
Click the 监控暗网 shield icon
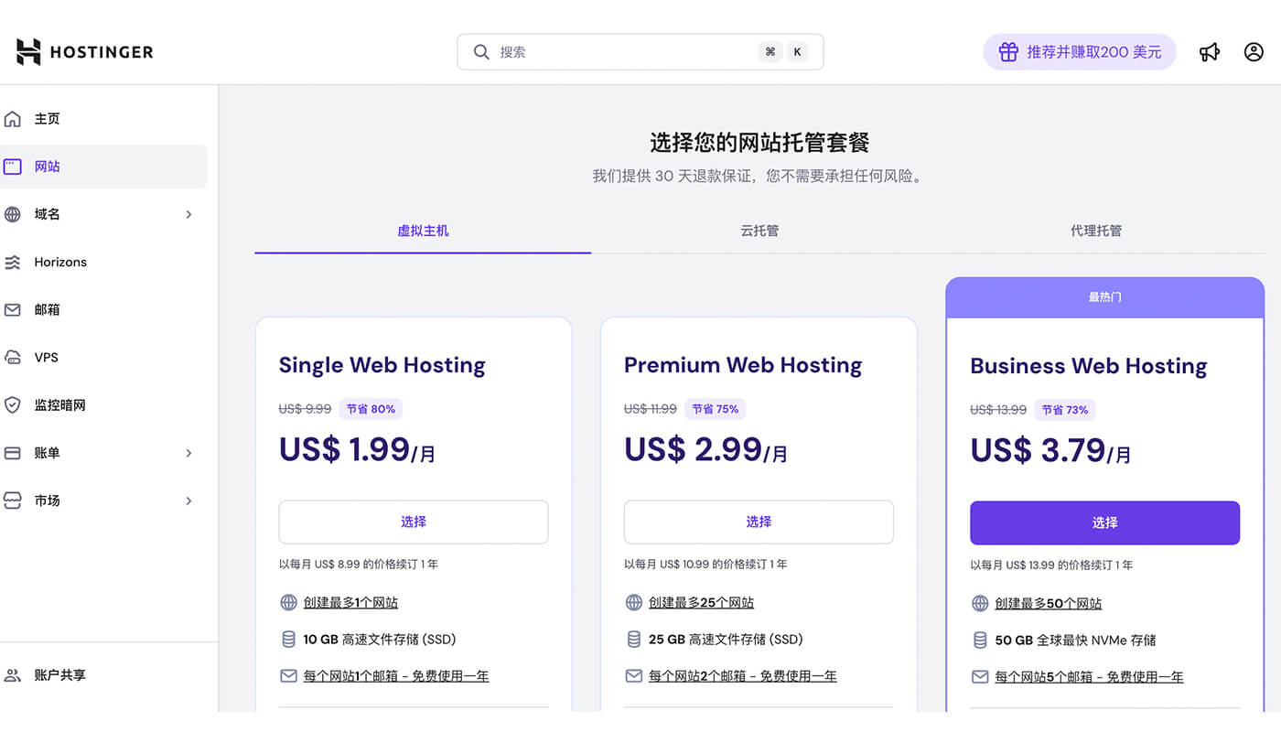click(x=13, y=405)
